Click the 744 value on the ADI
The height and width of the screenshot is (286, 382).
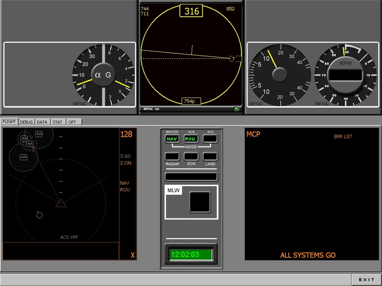click(x=145, y=9)
